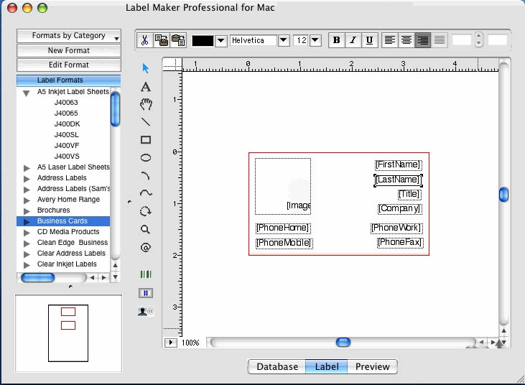Select the freehand Curve tool

146,192
